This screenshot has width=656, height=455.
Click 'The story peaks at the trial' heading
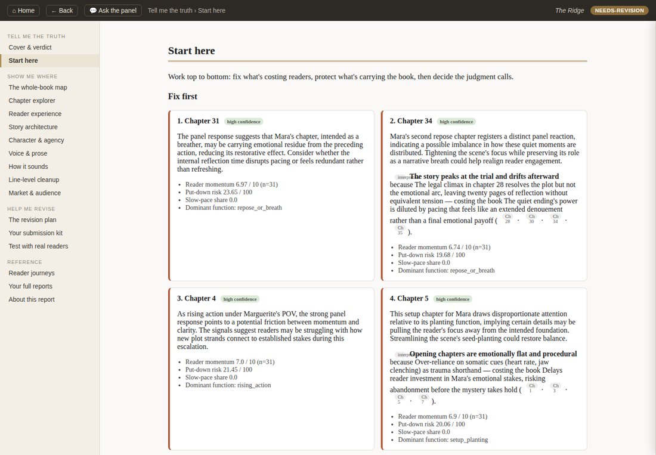(x=484, y=177)
